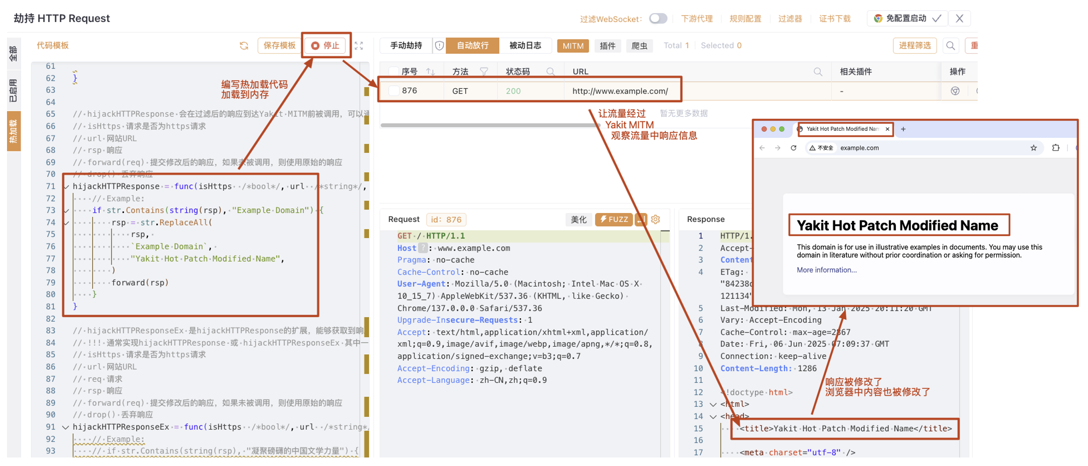Tick the checkbox for row 876

click(394, 91)
